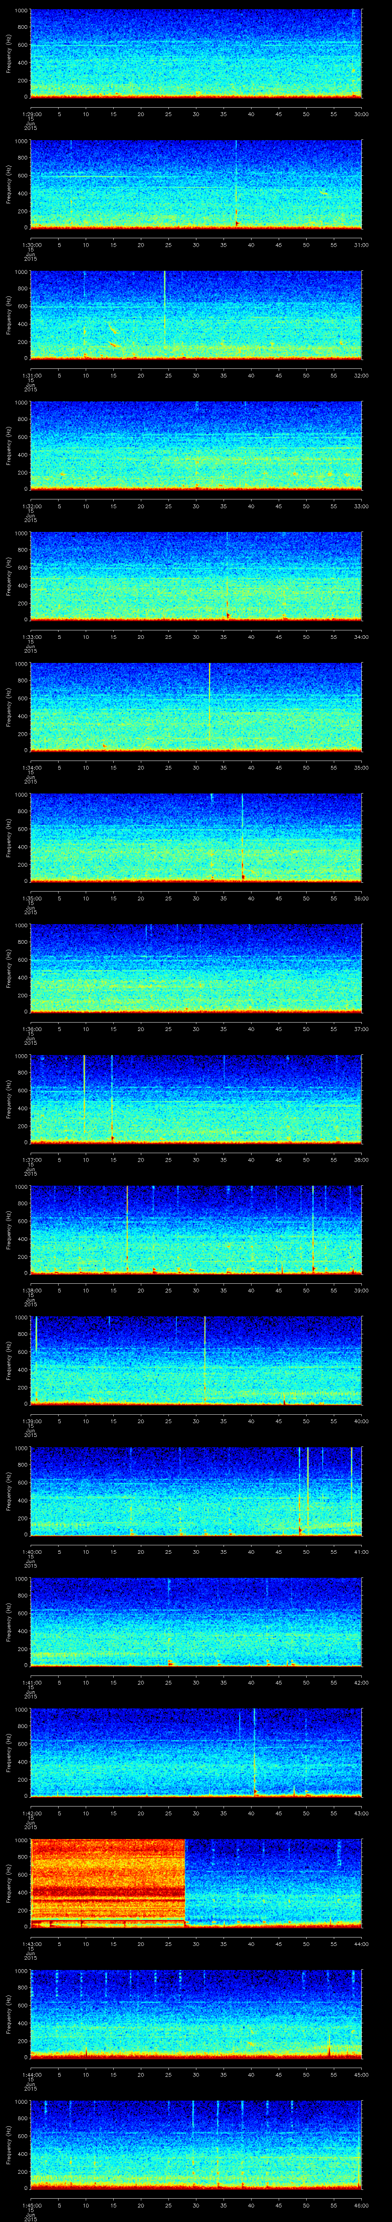
Task: Click the 55-second tick label under the 1:40:00 panel
Action: pos(333,1552)
